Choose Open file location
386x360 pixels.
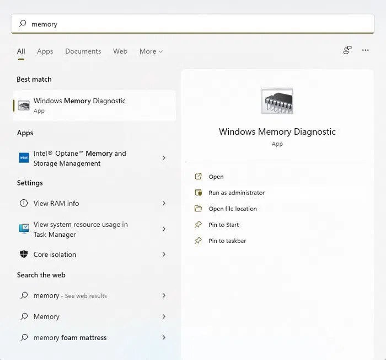(233, 209)
